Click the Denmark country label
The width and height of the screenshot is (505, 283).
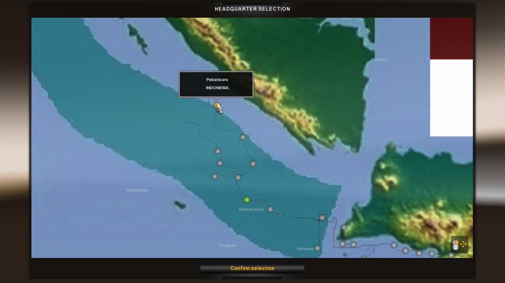308,119
